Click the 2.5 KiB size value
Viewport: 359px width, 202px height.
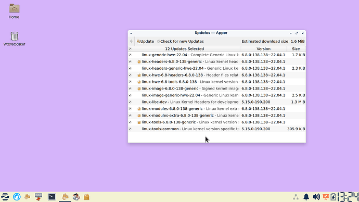(298, 95)
